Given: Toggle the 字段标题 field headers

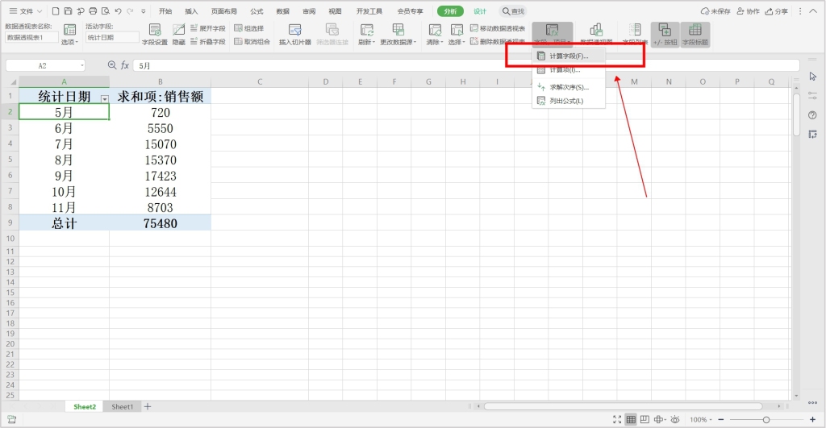Looking at the screenshot, I should tap(695, 34).
